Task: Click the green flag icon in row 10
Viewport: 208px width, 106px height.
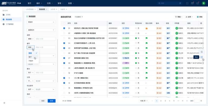Action: click(147, 73)
